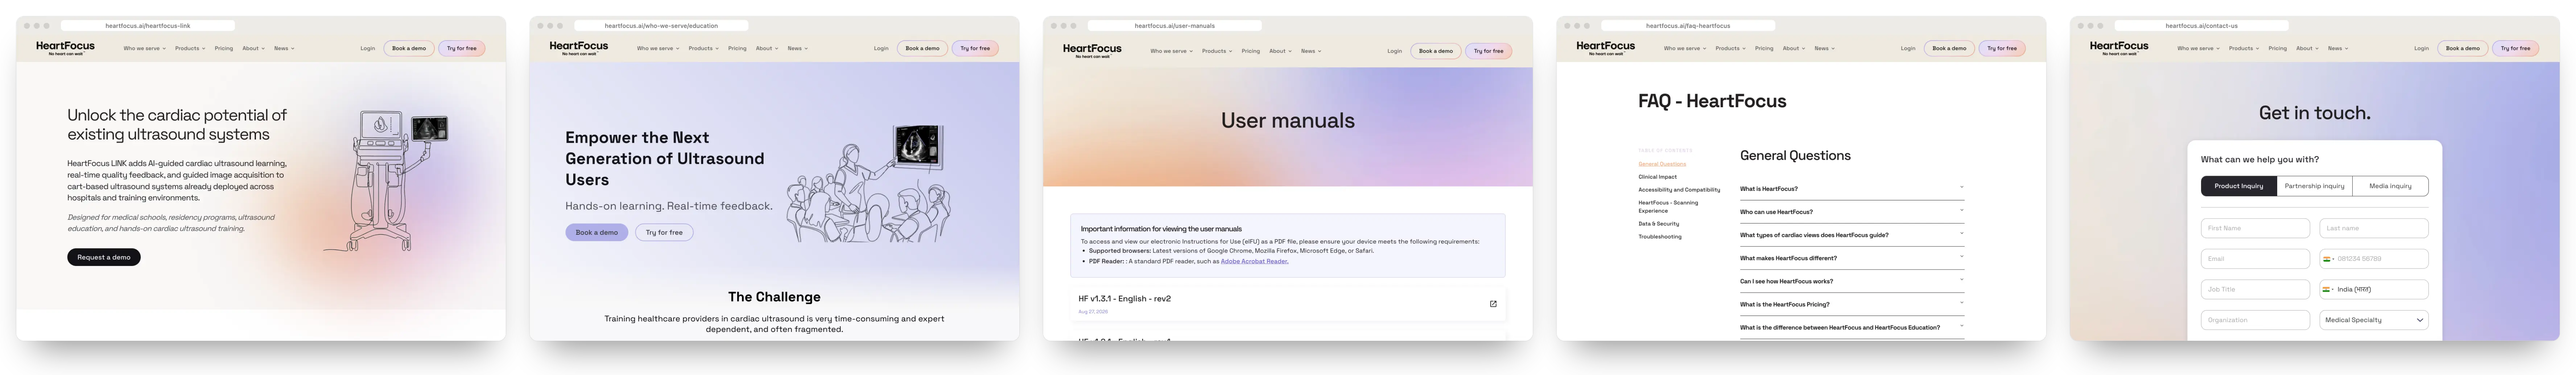The width and height of the screenshot is (2576, 375).
Task: Jump to 'Troubleshooting' in FAQ contents
Action: [x=1660, y=237]
